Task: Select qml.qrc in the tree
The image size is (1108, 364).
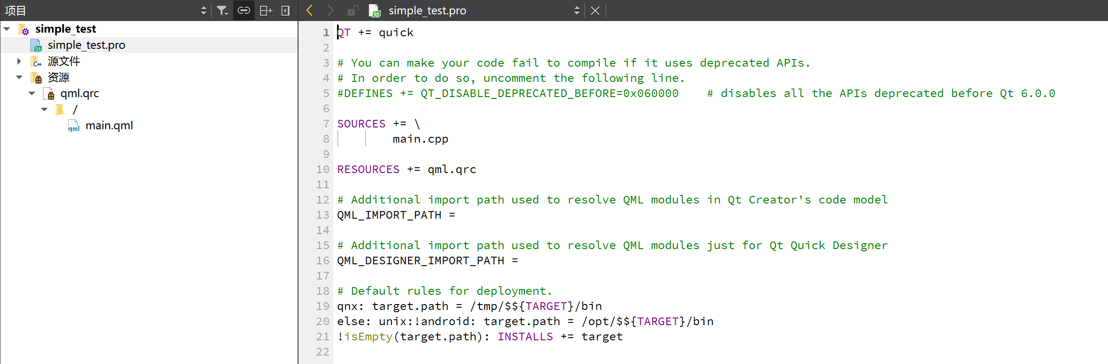Action: [x=80, y=93]
